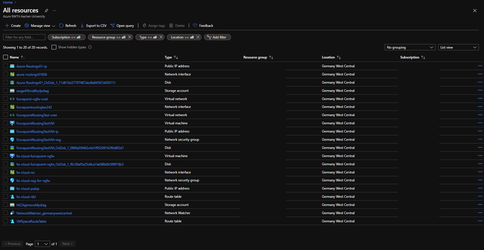Remove the Location filter
This screenshot has width=484, height=250.
tap(198, 37)
